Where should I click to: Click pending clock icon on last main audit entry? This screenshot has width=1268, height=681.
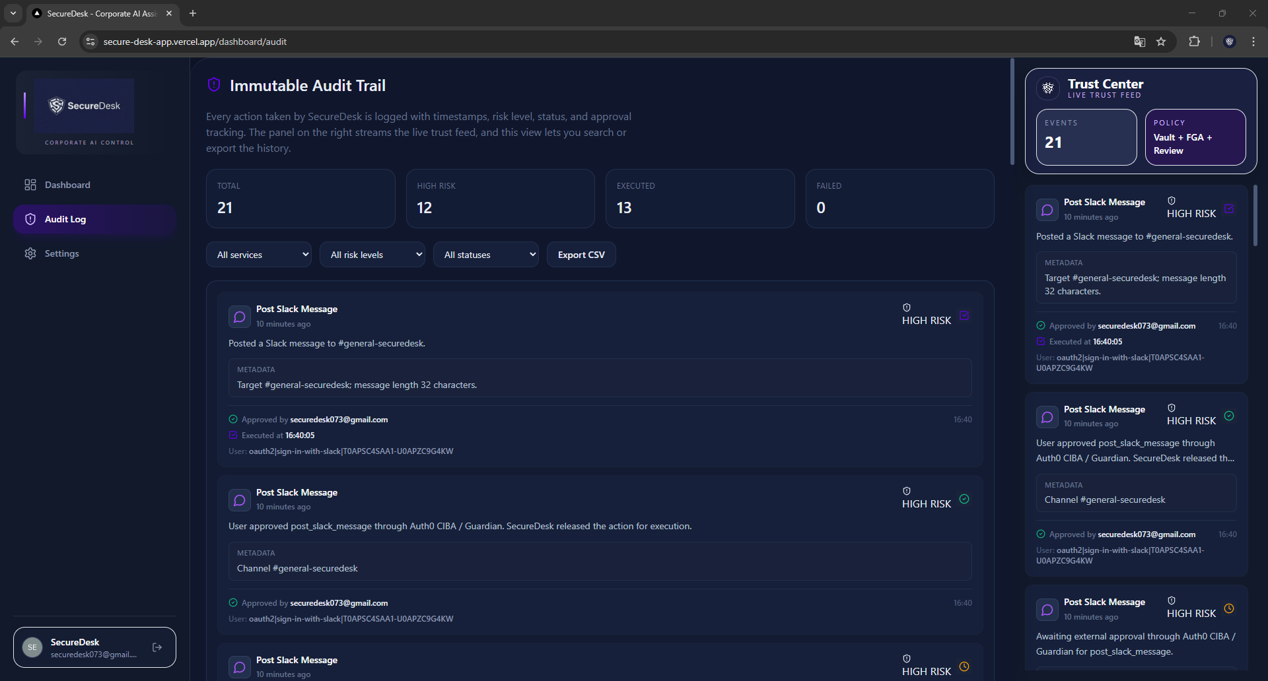coord(964,666)
